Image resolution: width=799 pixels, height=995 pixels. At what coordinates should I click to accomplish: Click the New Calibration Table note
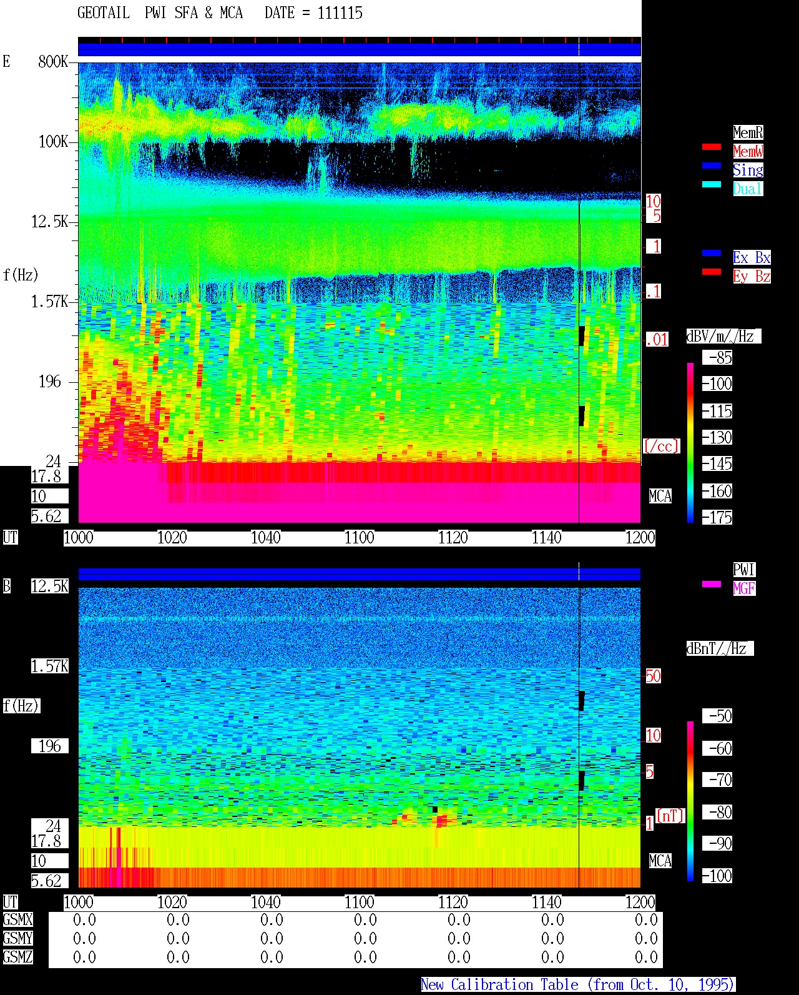(x=578, y=985)
